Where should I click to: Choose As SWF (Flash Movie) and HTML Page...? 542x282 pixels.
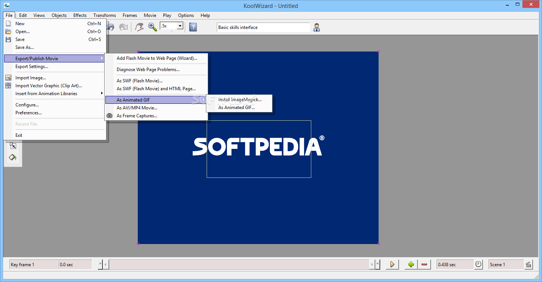[x=156, y=89]
